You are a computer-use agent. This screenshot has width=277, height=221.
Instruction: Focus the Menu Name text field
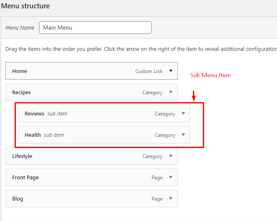pyautogui.click(x=95, y=28)
